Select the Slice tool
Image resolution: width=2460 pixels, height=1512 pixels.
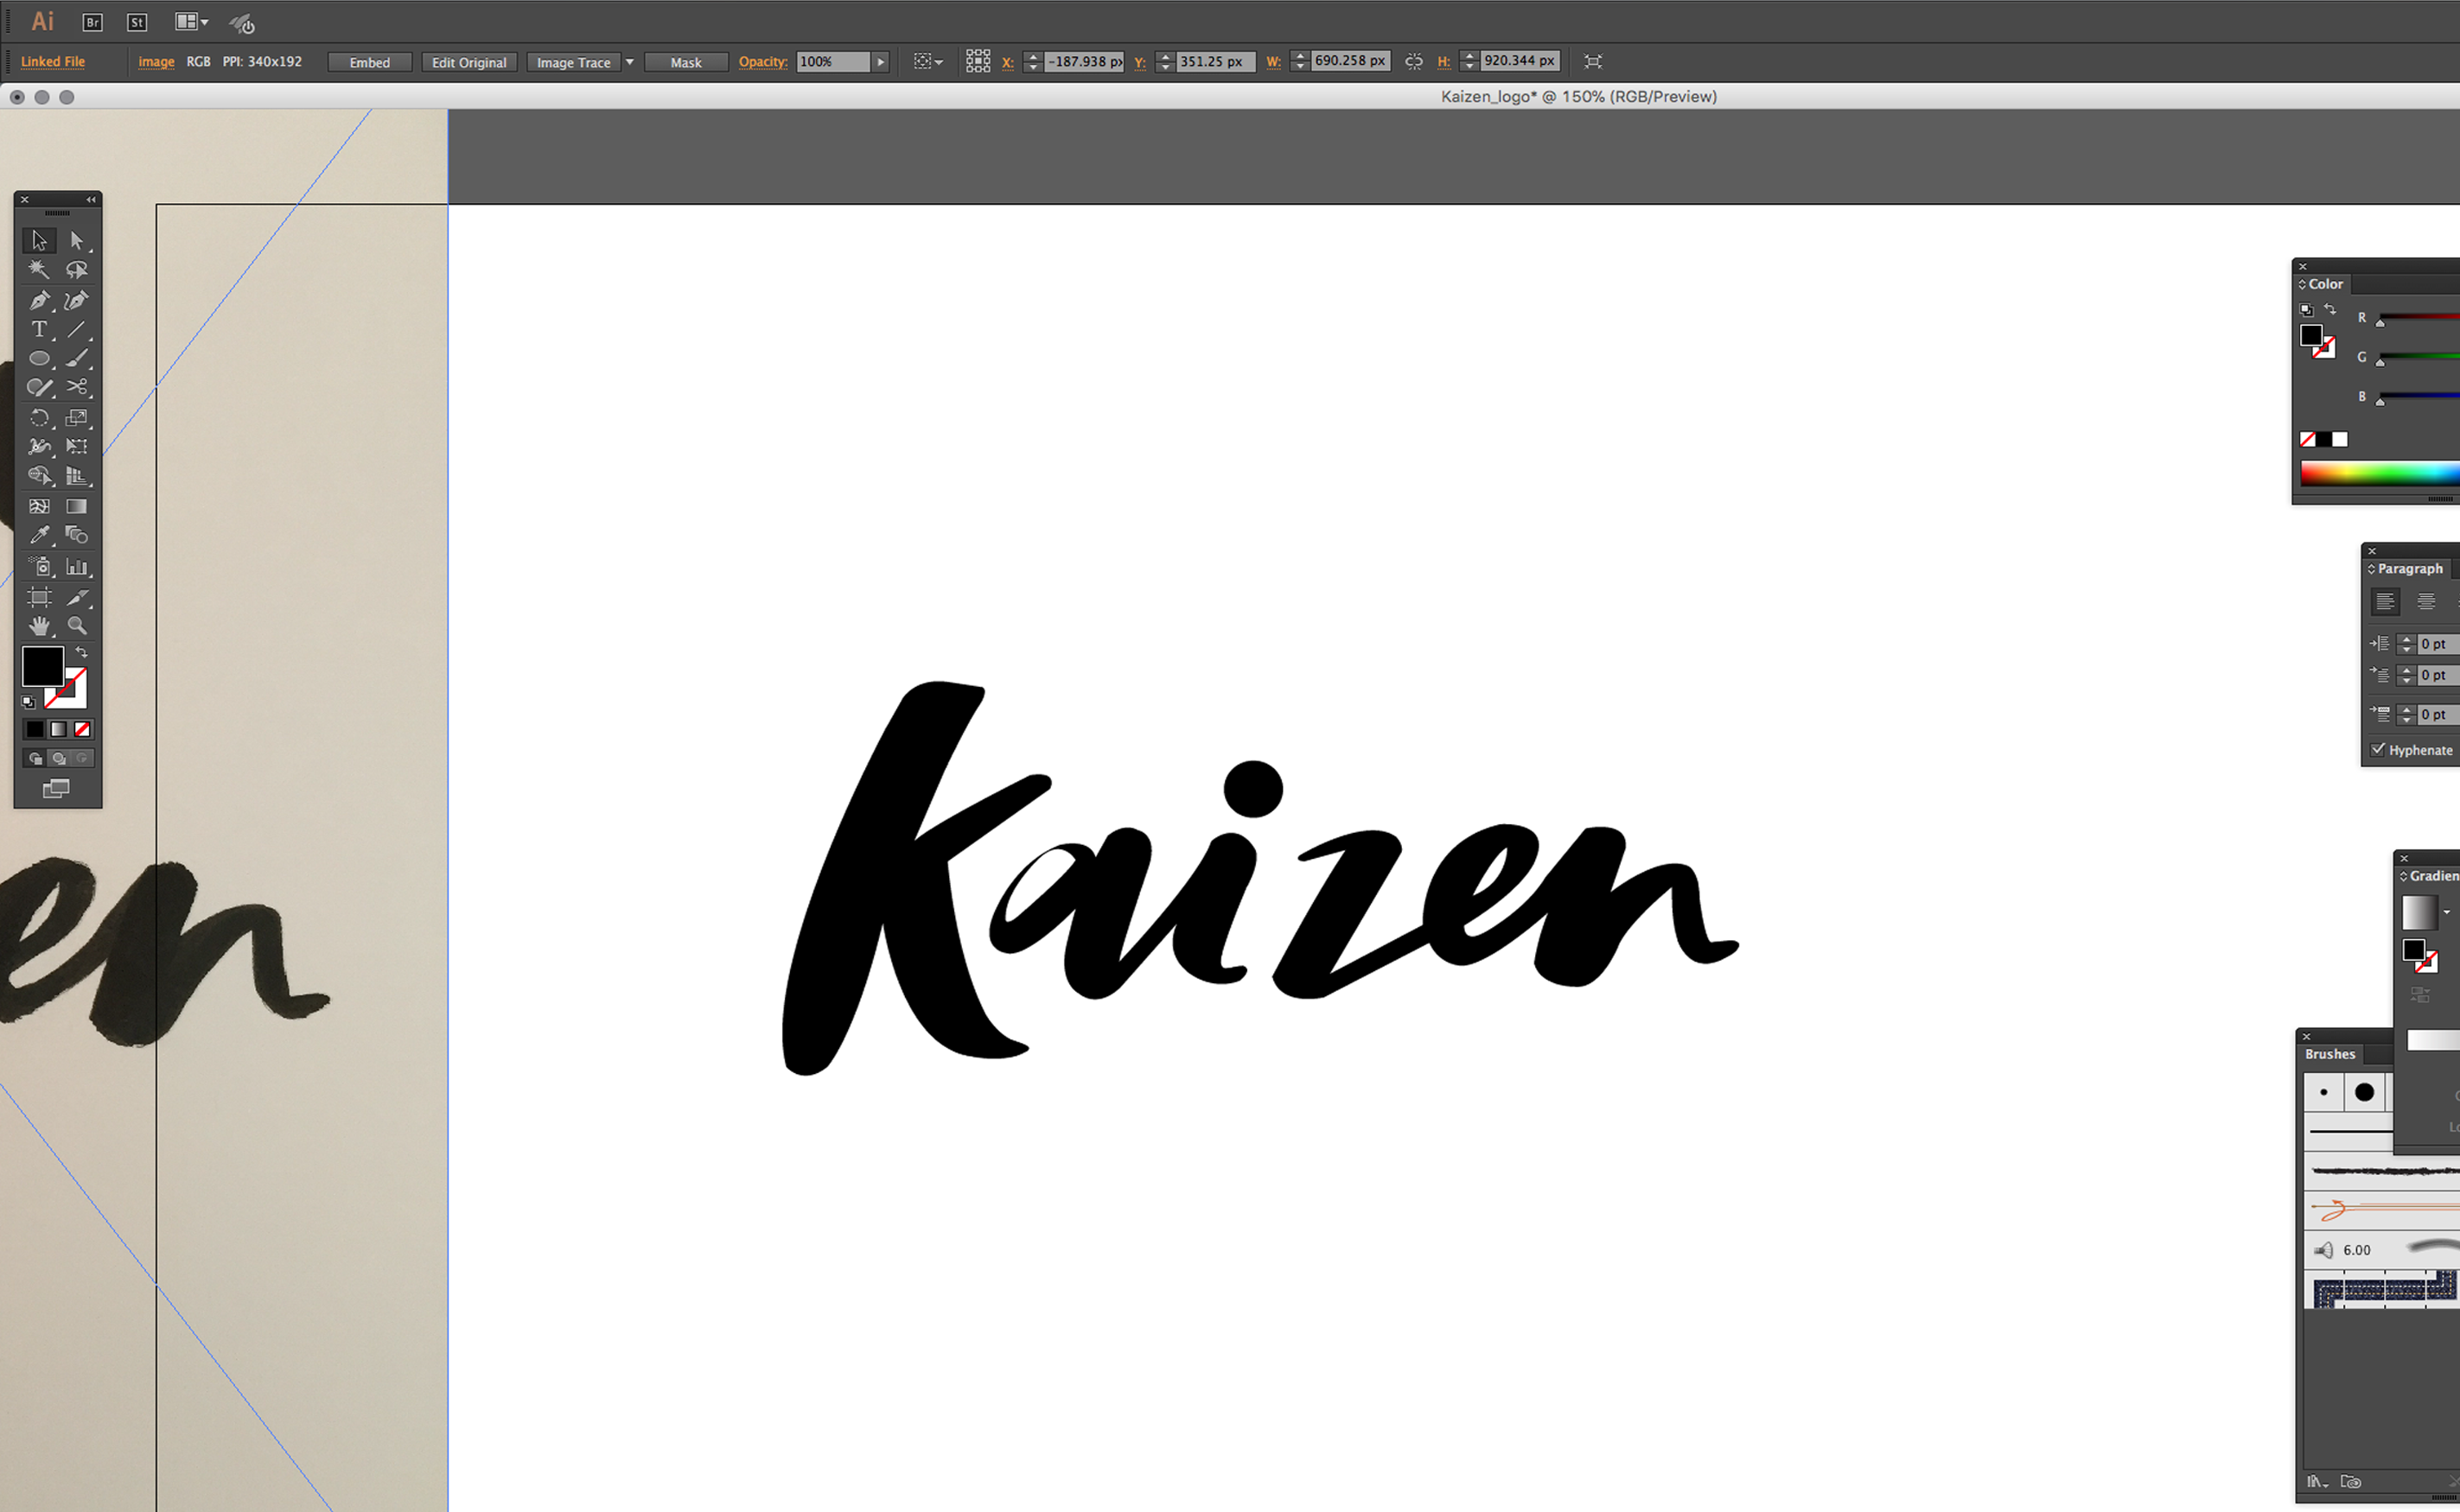point(77,597)
